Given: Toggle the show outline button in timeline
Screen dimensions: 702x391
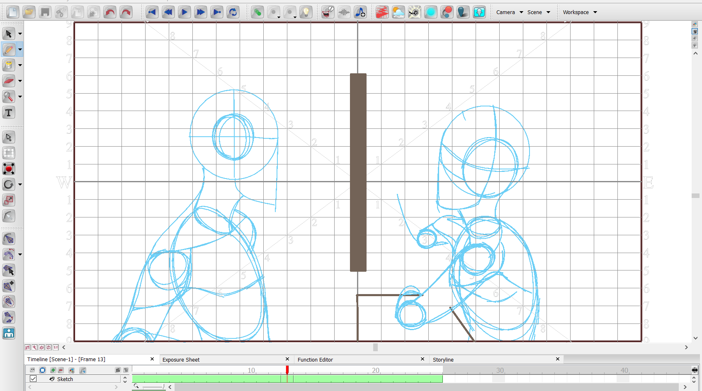Looking at the screenshot, I should 42,370.
